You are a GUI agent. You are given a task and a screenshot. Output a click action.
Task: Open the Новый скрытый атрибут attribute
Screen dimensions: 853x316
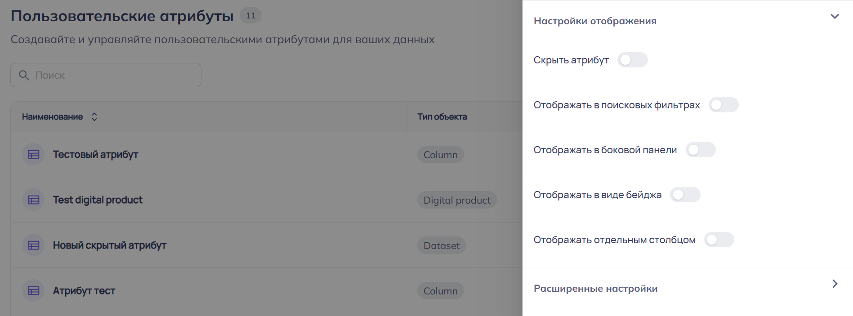[109, 245]
